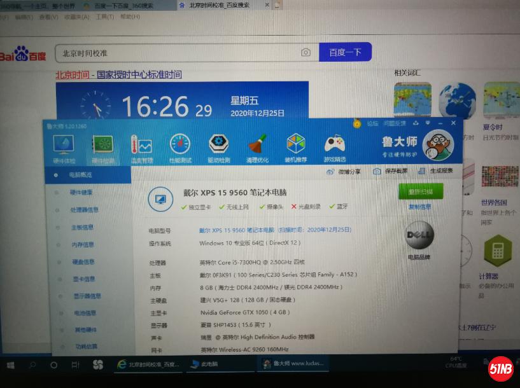Click the Baidu logo

click(22, 54)
